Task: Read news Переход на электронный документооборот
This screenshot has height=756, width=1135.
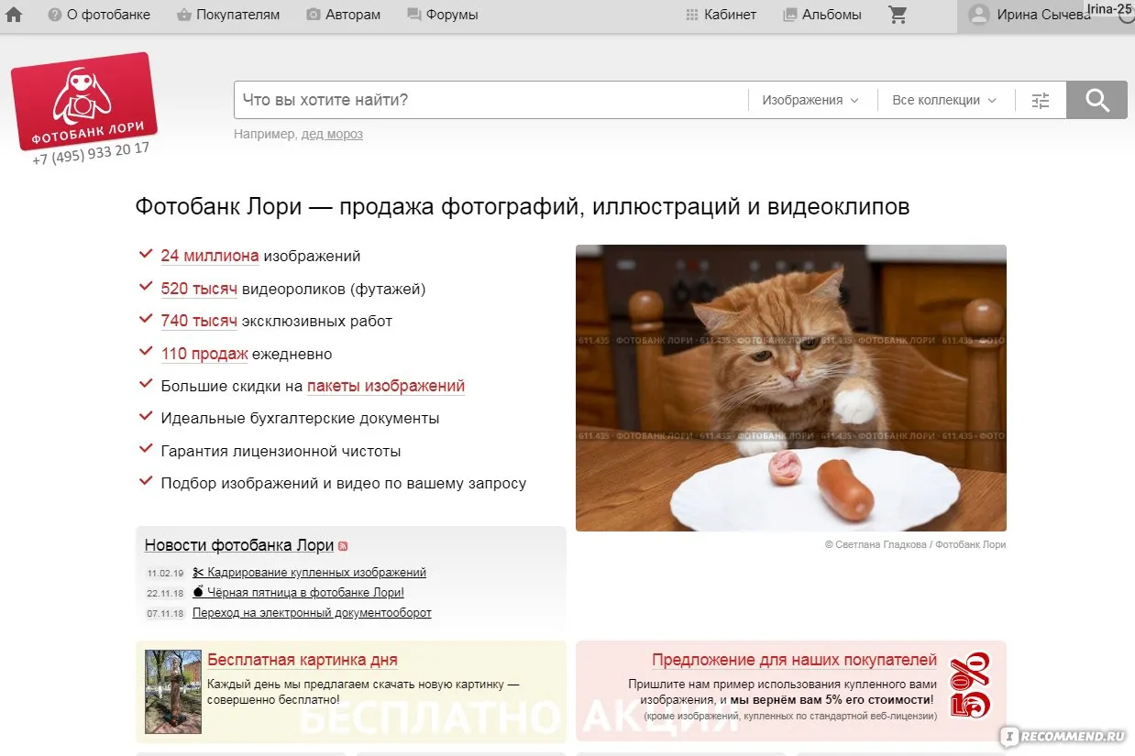Action: (x=312, y=613)
